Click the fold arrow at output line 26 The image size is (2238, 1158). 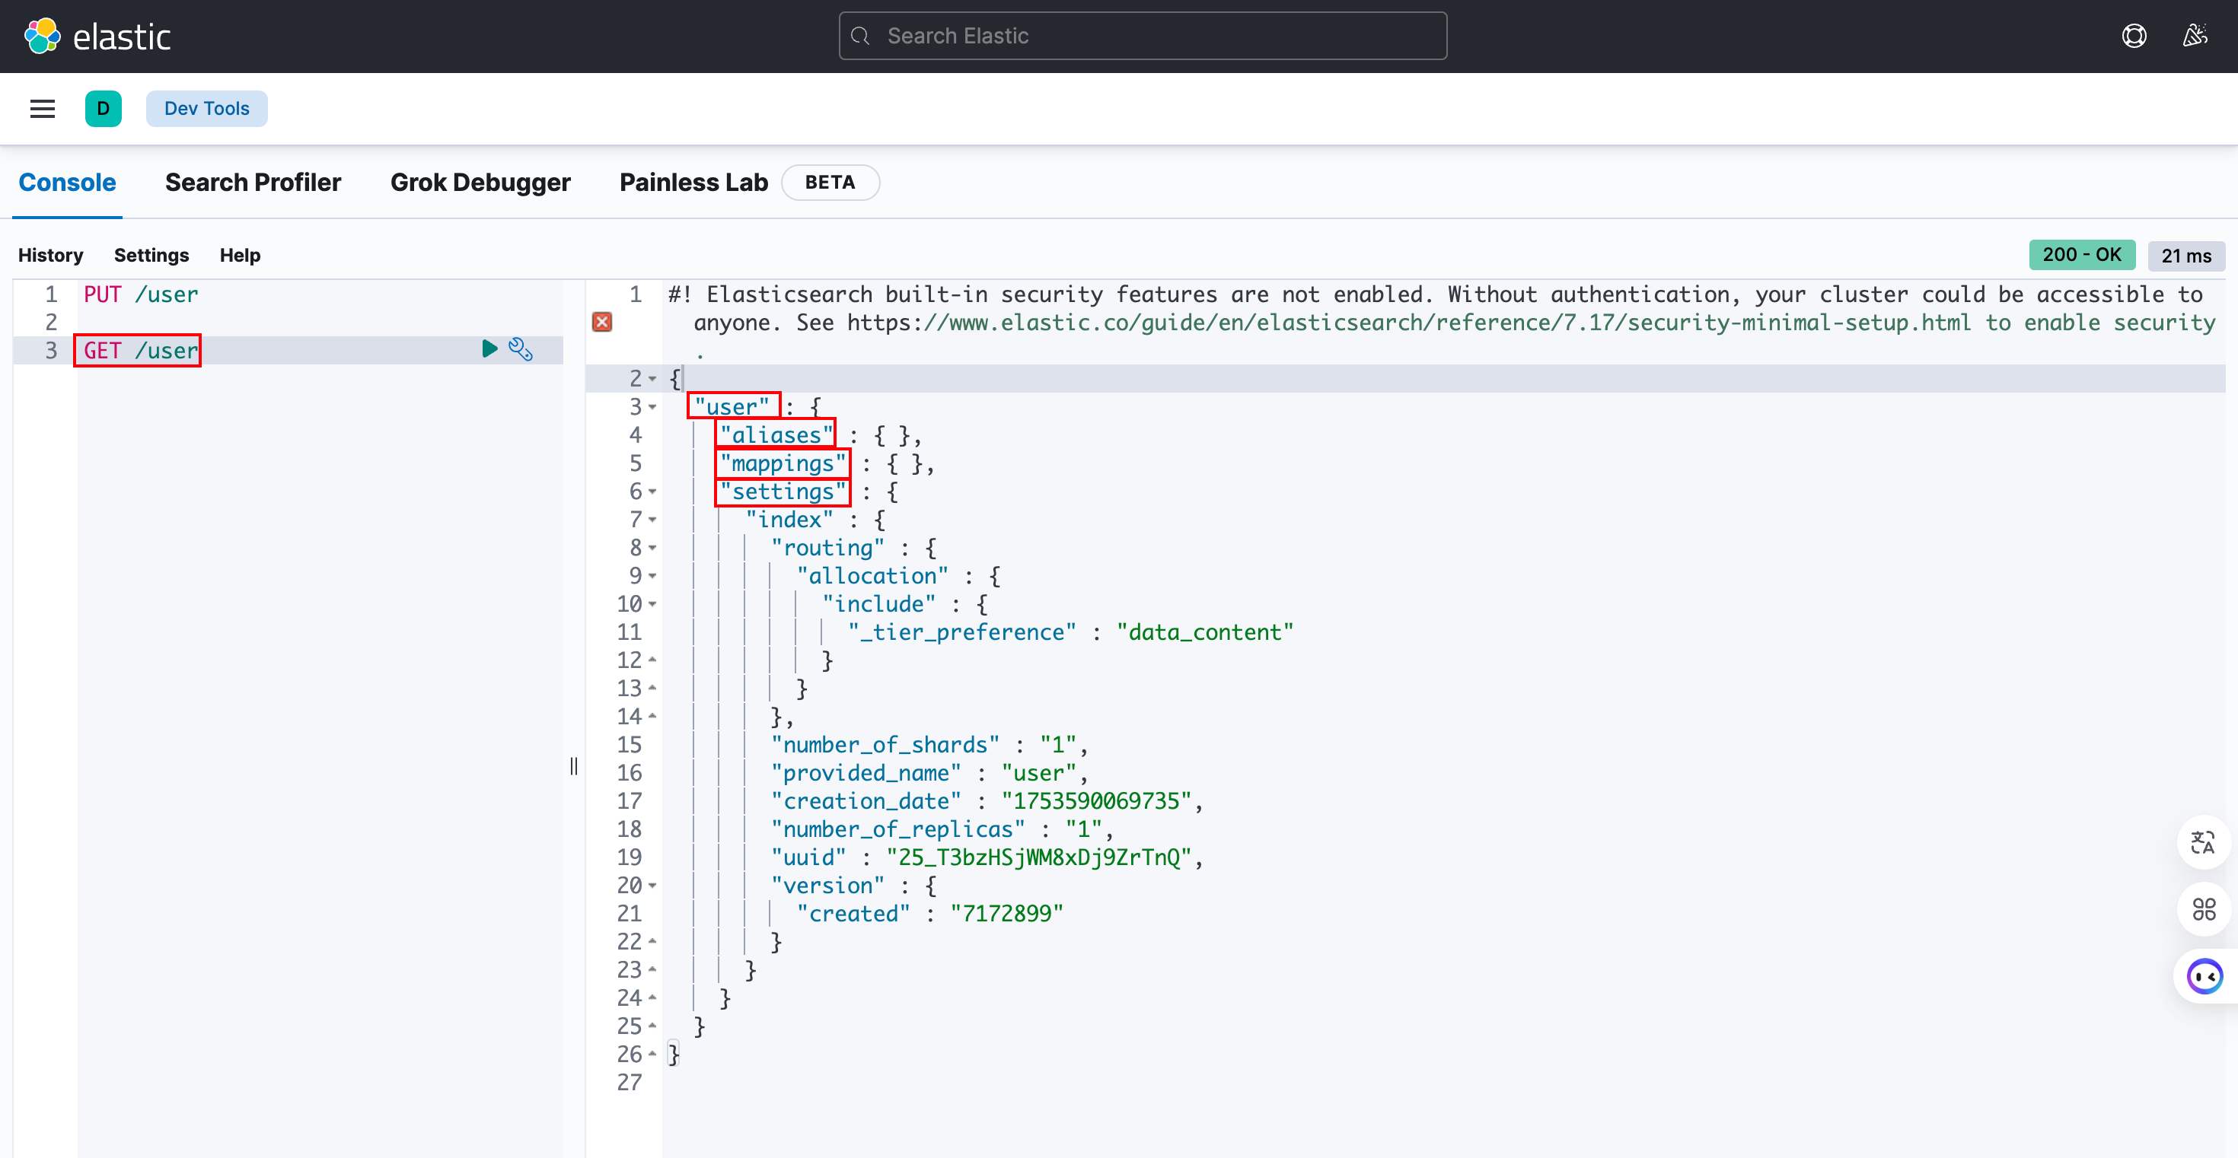tap(652, 1054)
